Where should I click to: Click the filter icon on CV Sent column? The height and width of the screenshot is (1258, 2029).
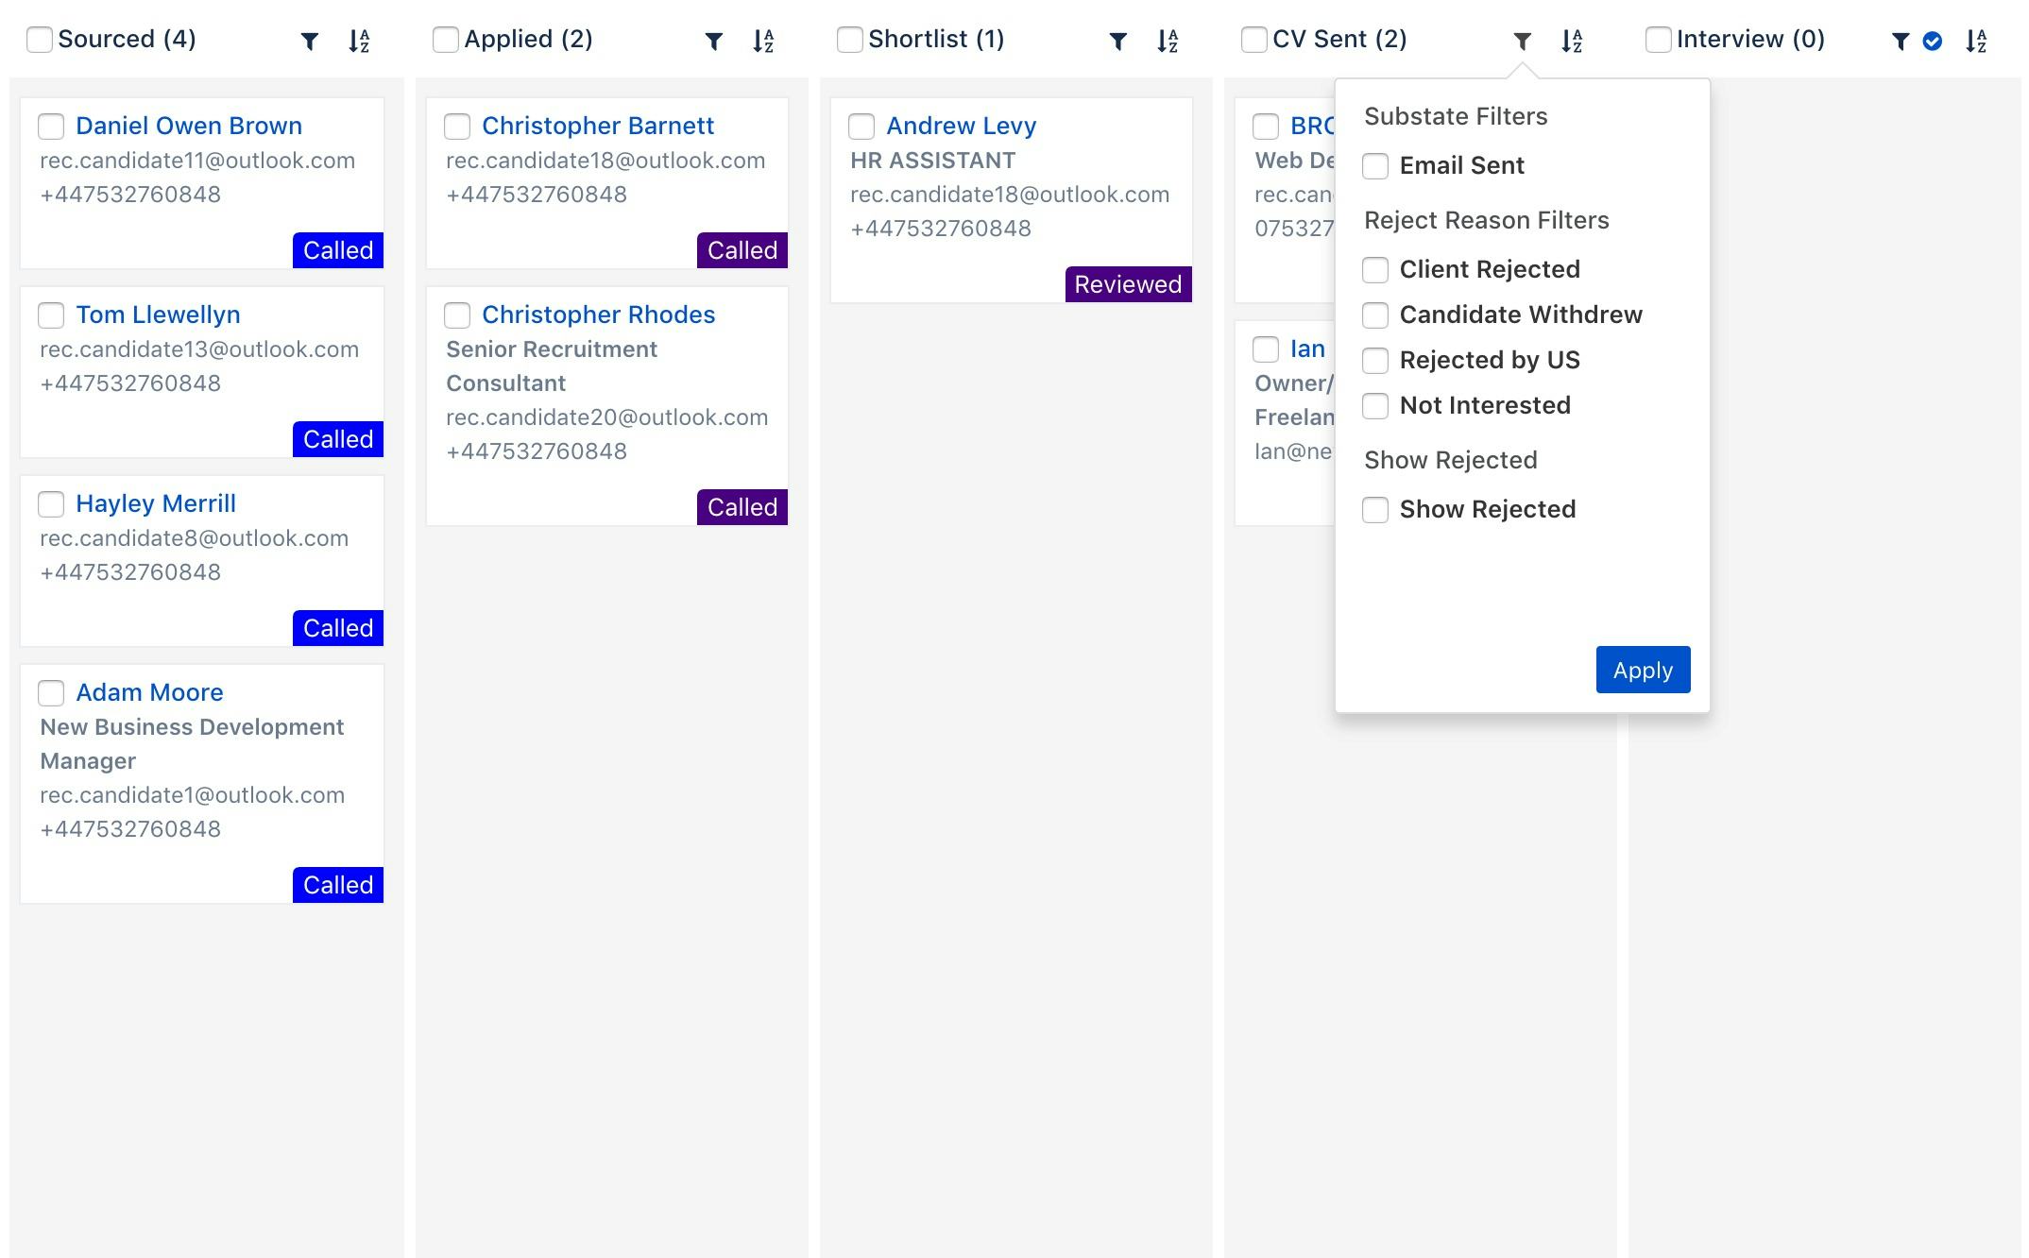[1520, 39]
